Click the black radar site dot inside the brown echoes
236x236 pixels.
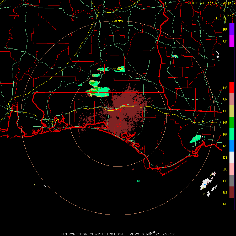118,118
